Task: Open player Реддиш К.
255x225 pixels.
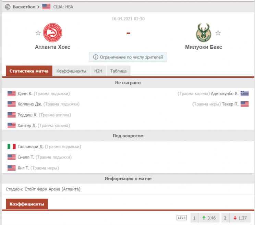Action: tap(27, 115)
